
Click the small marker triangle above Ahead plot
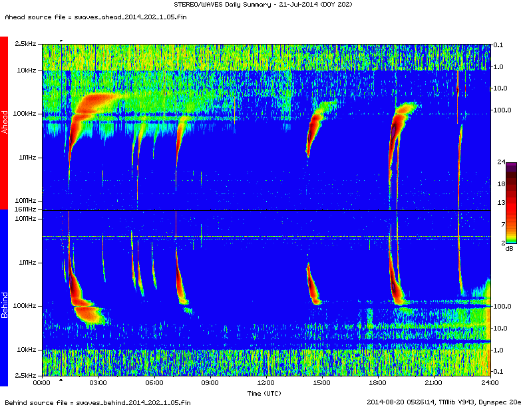coord(61,41)
